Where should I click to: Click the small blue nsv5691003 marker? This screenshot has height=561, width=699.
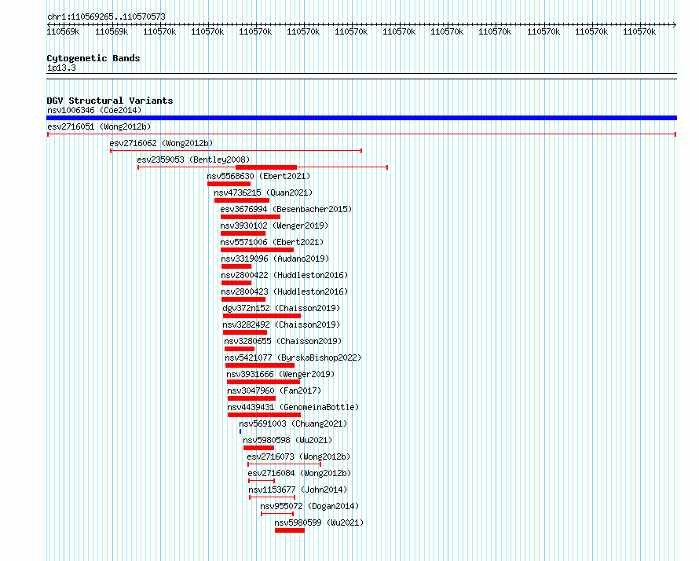tap(240, 431)
